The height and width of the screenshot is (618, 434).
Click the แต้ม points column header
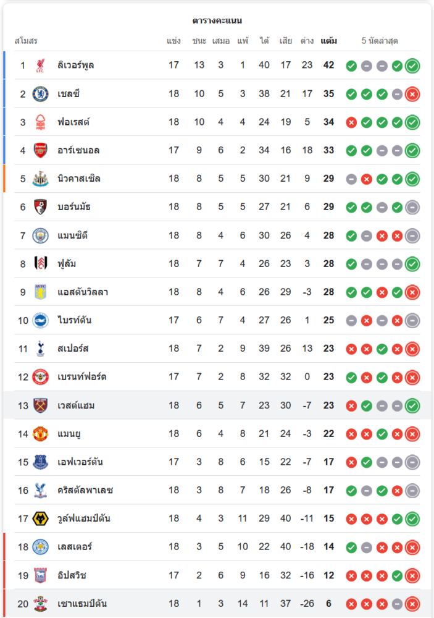pos(328,41)
